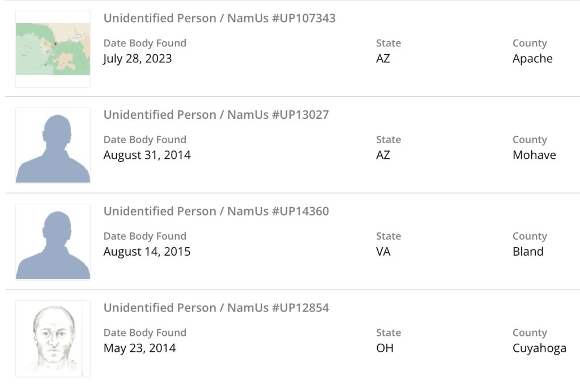Click the August 31, 2014 found date
Image resolution: width=580 pixels, height=384 pixels.
click(147, 155)
